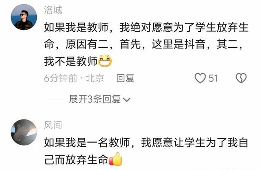Click the divider line before 展开3条回复
Viewport: 260px width, 170px height.
click(56, 99)
